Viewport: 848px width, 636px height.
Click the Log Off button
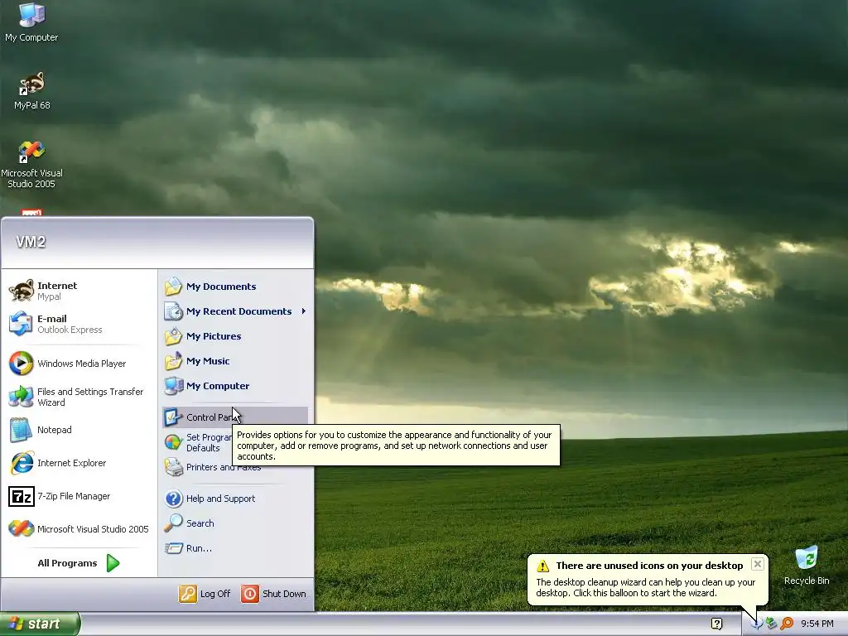click(x=205, y=593)
